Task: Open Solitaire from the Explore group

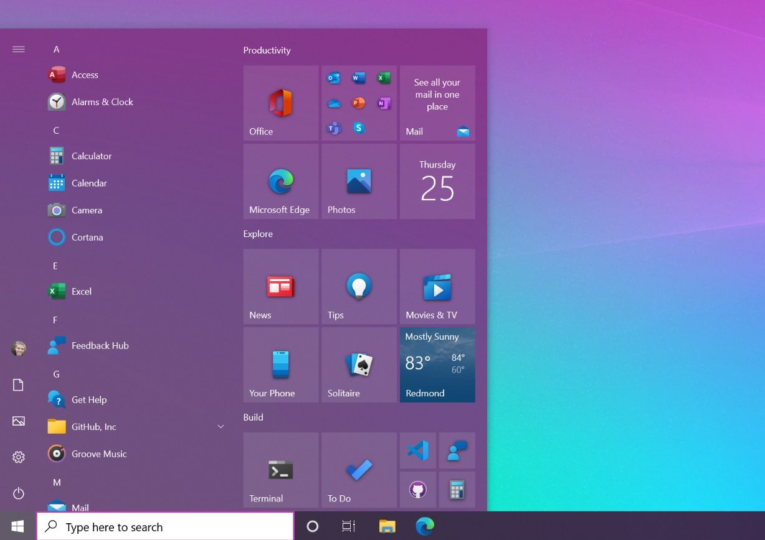Action: (x=359, y=364)
